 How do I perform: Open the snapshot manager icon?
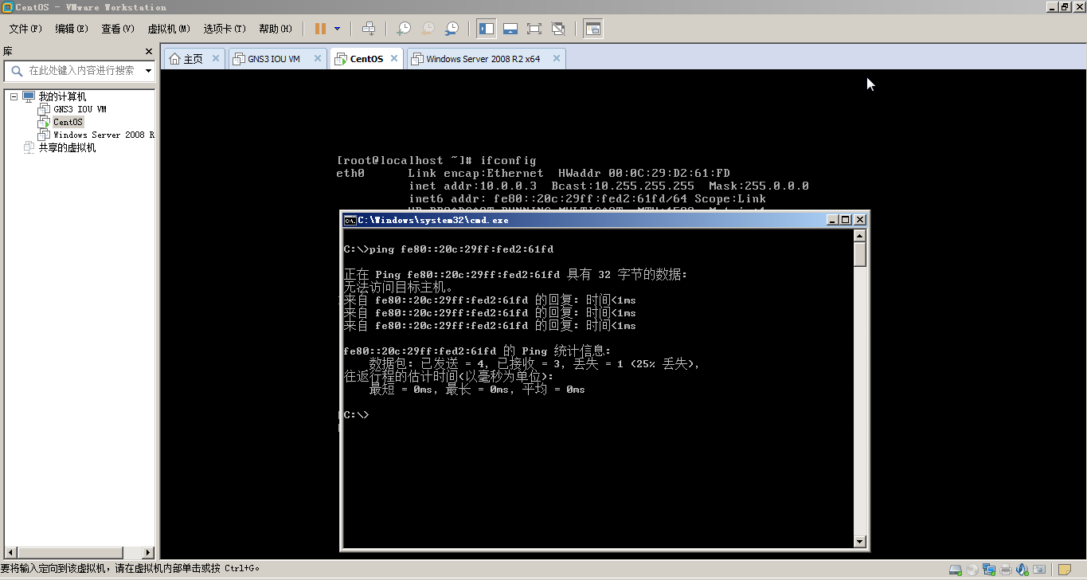[x=452, y=29]
